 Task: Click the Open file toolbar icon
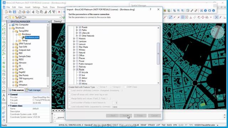pos(10,12)
